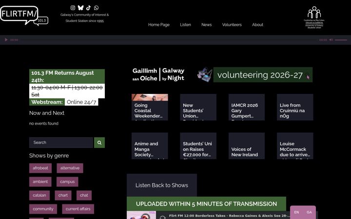Click the audio player progress bar

coord(169,40)
